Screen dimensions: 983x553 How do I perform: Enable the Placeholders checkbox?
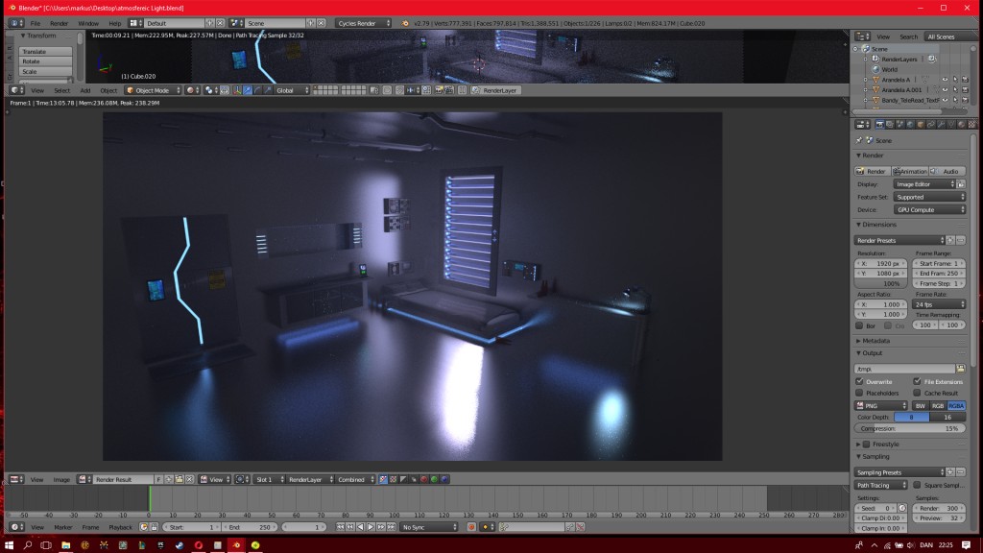pyautogui.click(x=859, y=393)
